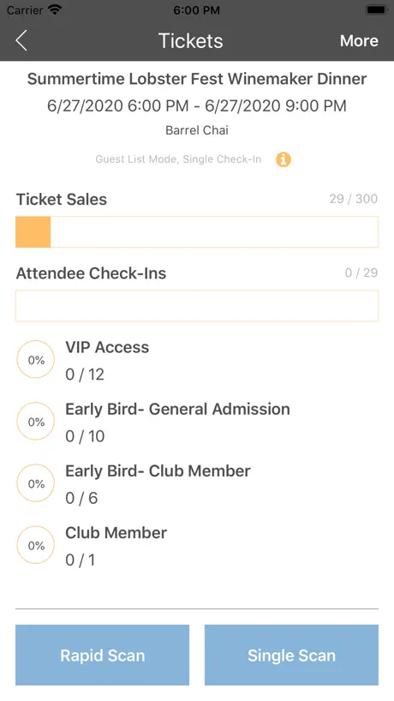
Task: Tap the Club Member percentage circle
Action: (36, 545)
